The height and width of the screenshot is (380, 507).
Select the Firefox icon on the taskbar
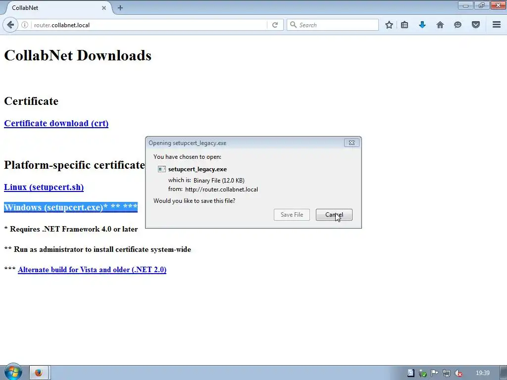[39, 373]
